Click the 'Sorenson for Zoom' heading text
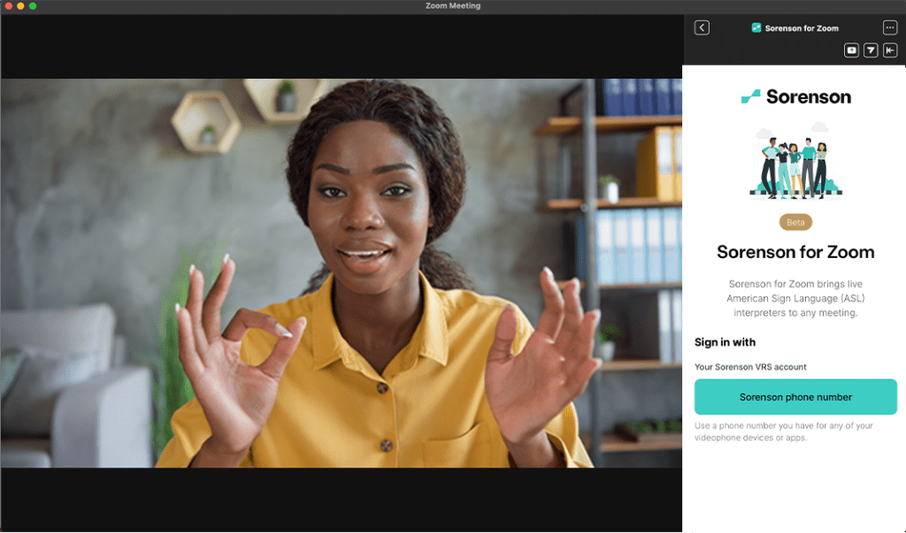 click(795, 252)
